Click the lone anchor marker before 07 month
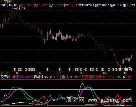 click(x=47, y=69)
